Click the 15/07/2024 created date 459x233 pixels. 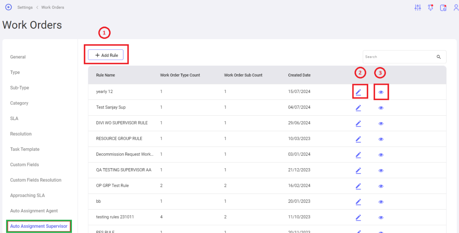299,92
